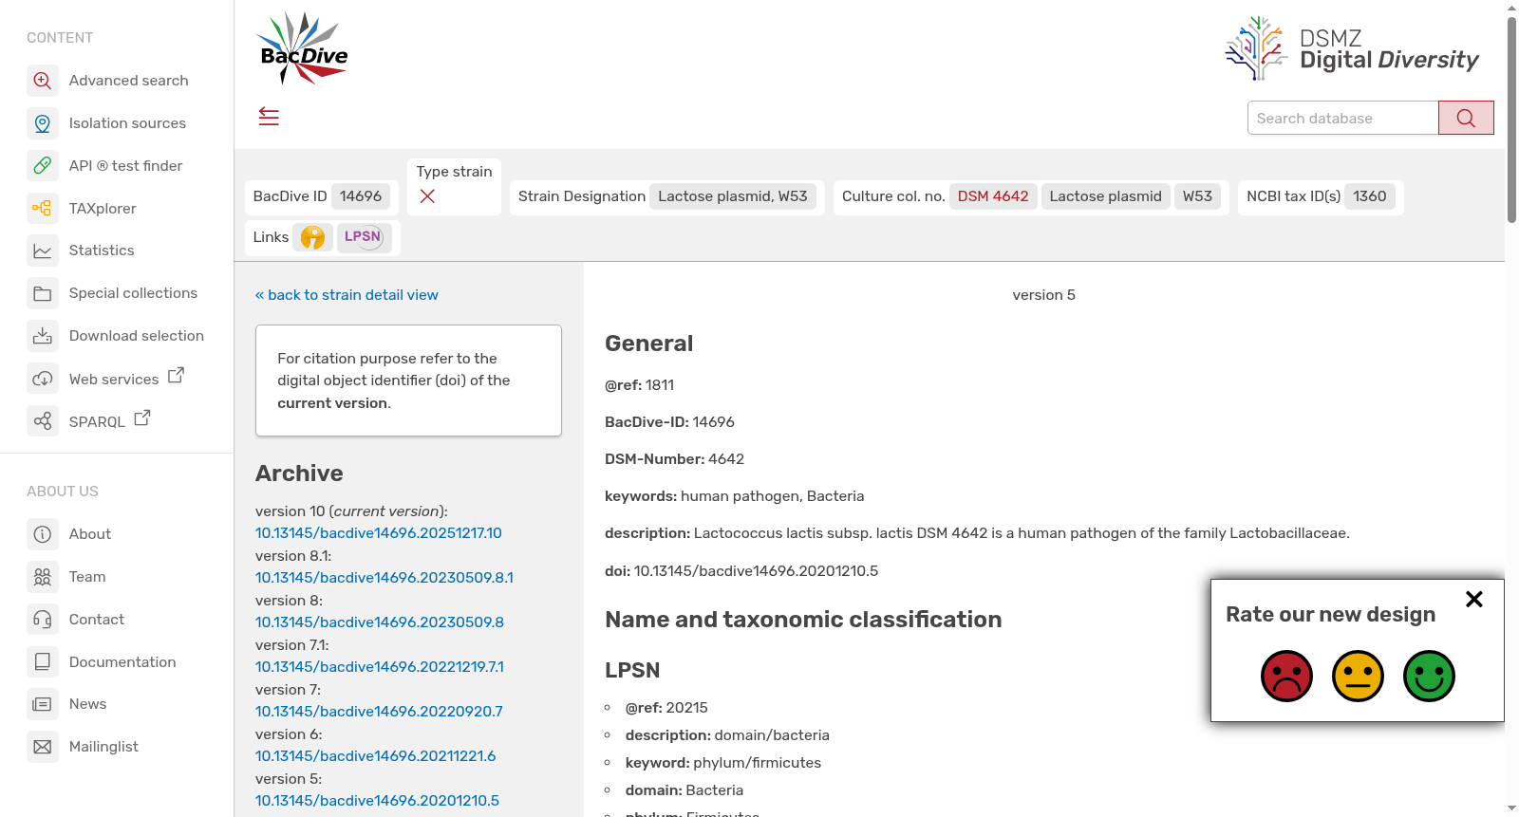Click the News newspaper icon

[43, 704]
